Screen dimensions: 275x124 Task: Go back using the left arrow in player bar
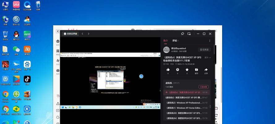pyautogui.click(x=82, y=34)
